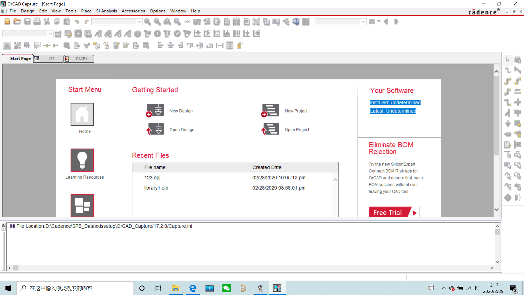Click the New Project link
The image size is (524, 295).
coord(296,111)
